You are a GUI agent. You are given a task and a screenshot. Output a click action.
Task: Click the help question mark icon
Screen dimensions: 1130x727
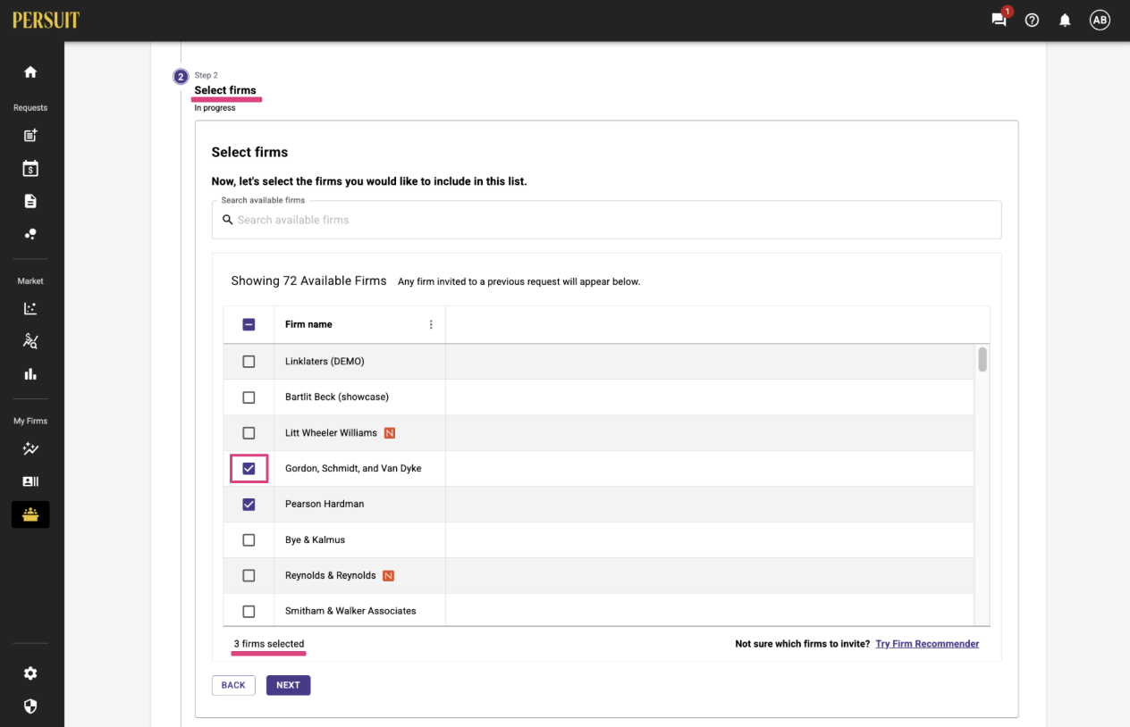click(x=1032, y=20)
